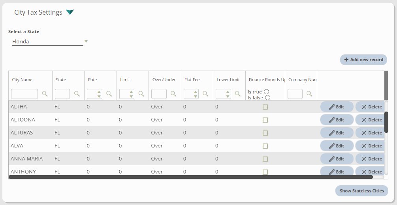Focus the Company Number filter input
The height and width of the screenshot is (205, 397).
(x=295, y=94)
